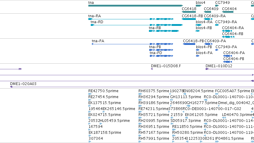Select EST RH36294.5prime
The width and height of the screenshot is (254, 143).
(x=154, y=97)
